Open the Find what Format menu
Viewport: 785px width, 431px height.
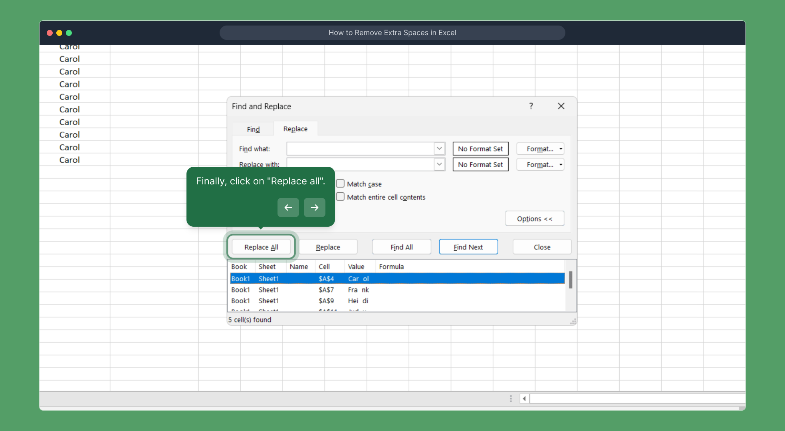540,149
